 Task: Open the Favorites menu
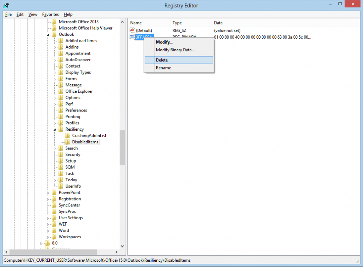[50, 14]
